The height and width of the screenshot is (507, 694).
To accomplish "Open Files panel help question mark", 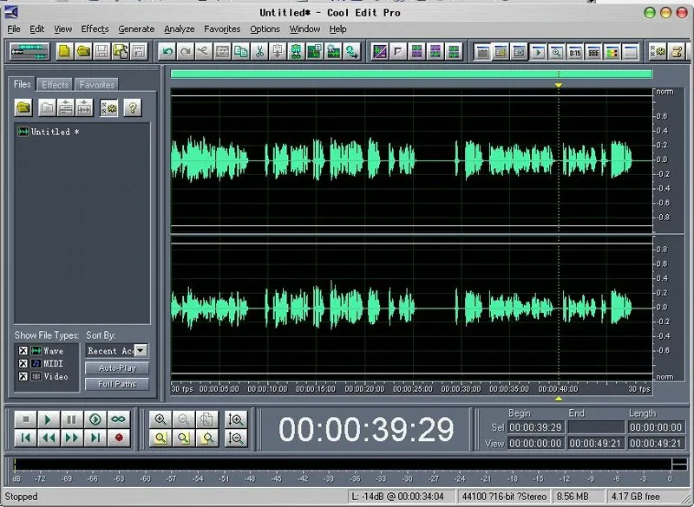I will click(x=133, y=107).
